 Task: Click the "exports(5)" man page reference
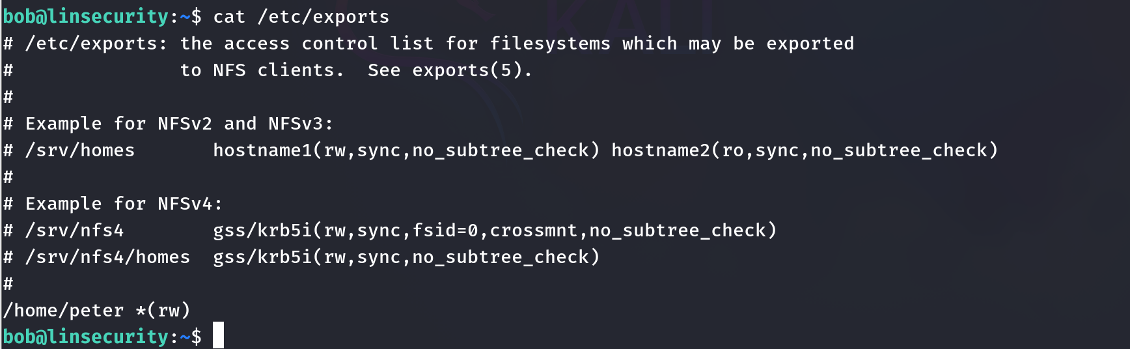coord(467,70)
